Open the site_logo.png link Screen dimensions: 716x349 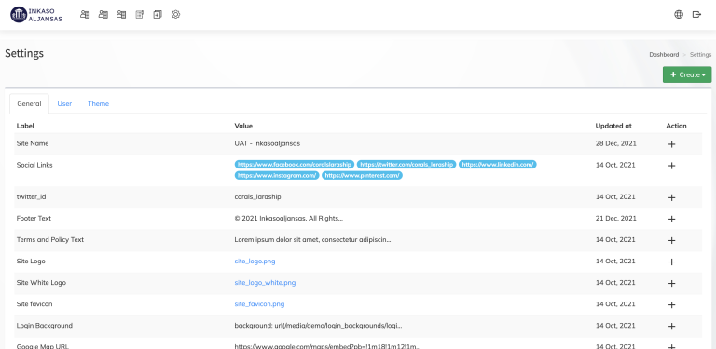click(255, 262)
